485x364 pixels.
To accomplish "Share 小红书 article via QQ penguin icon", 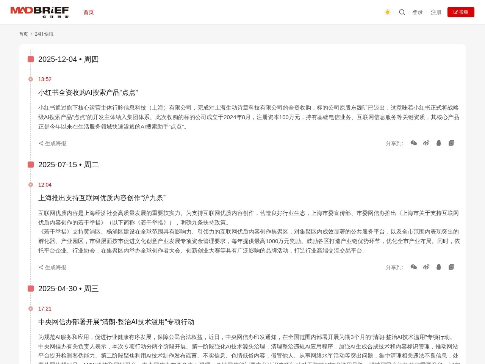I will [439, 143].
